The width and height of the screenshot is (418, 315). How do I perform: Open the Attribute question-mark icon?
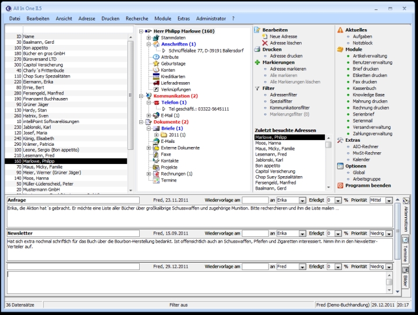tap(156, 57)
